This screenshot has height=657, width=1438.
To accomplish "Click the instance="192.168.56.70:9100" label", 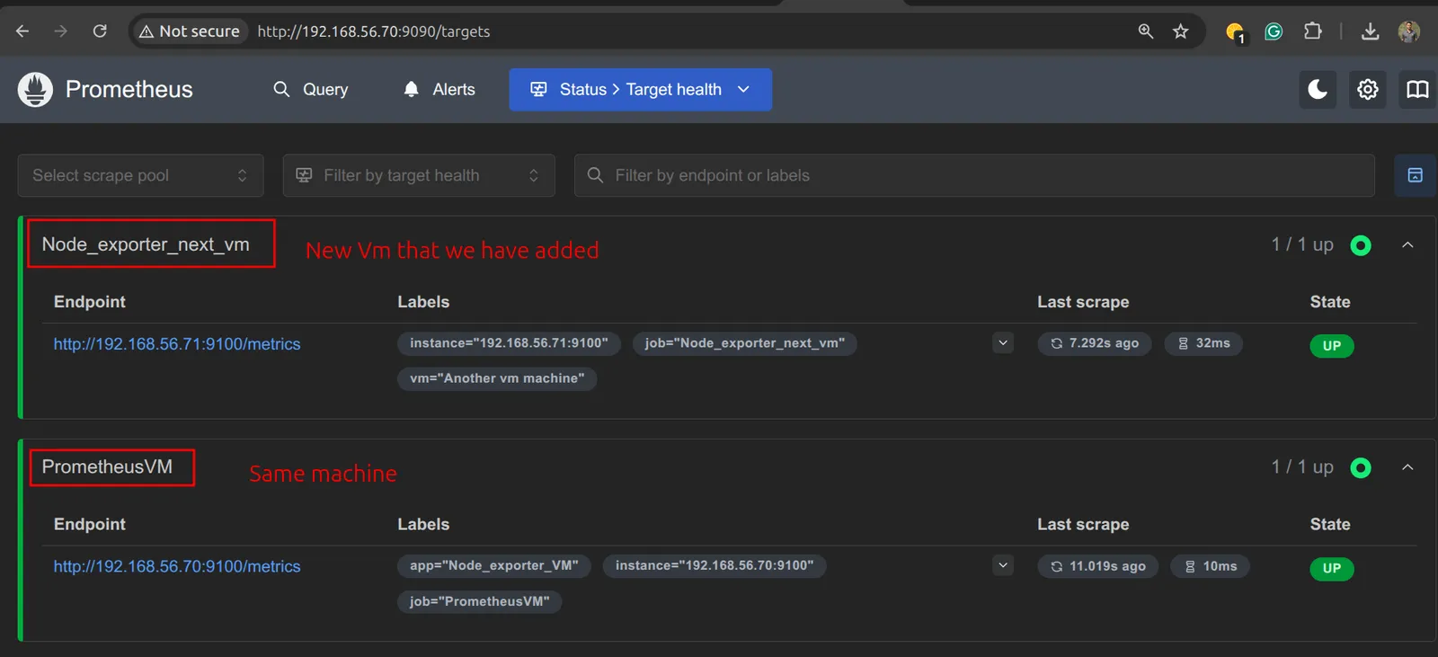I will pos(715,565).
